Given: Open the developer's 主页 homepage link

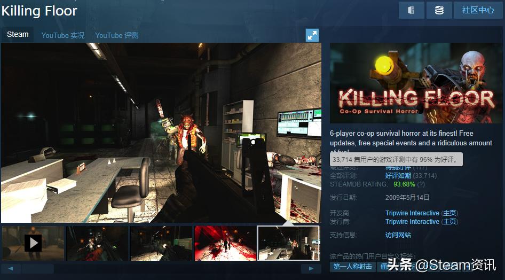Looking at the screenshot, I should pos(449,213).
